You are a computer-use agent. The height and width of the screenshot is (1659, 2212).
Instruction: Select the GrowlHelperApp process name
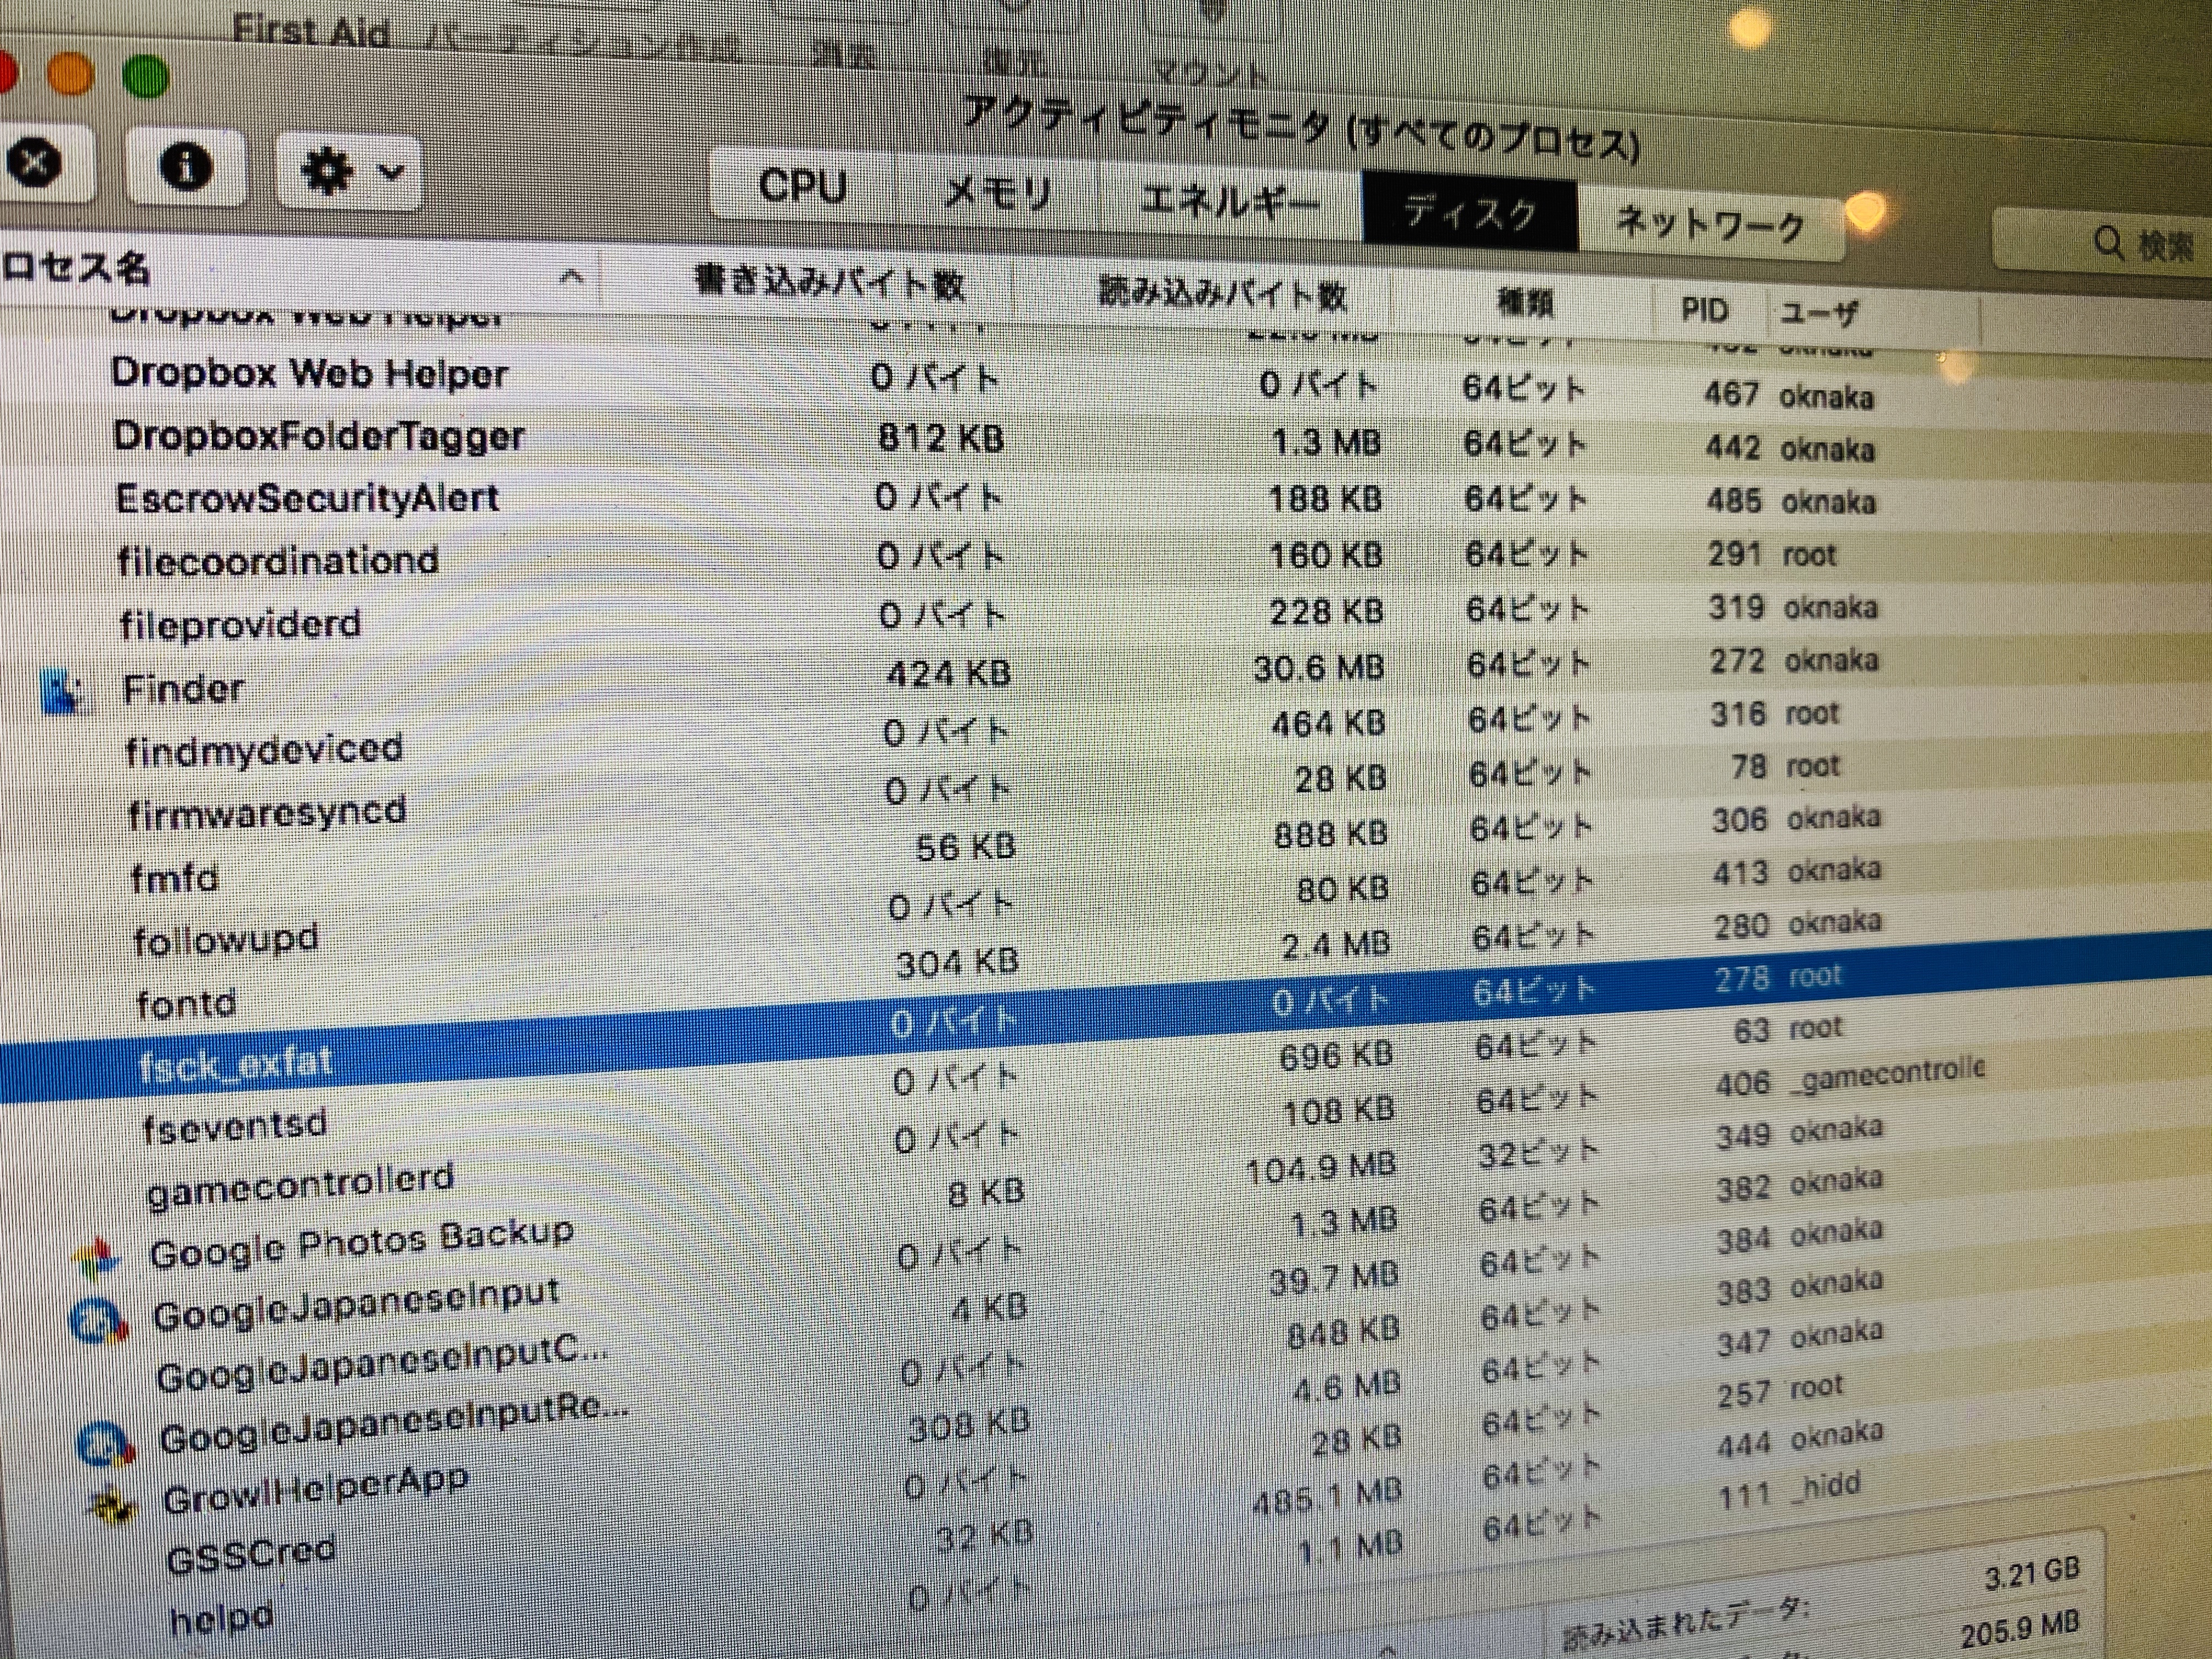[315, 1490]
